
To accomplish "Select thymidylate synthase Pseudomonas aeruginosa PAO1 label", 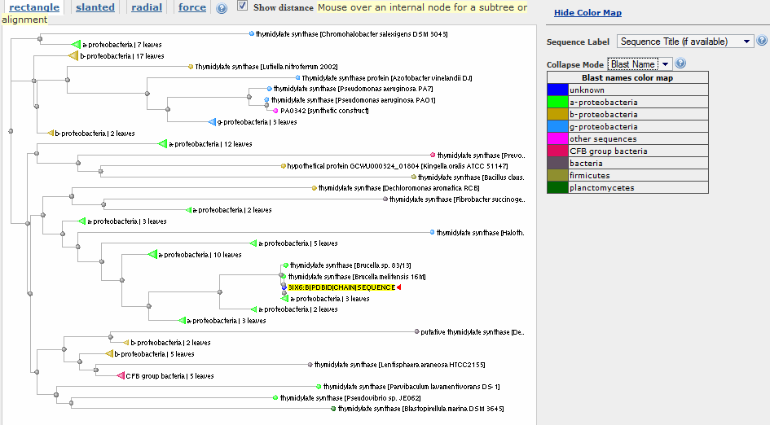I will pos(354,100).
